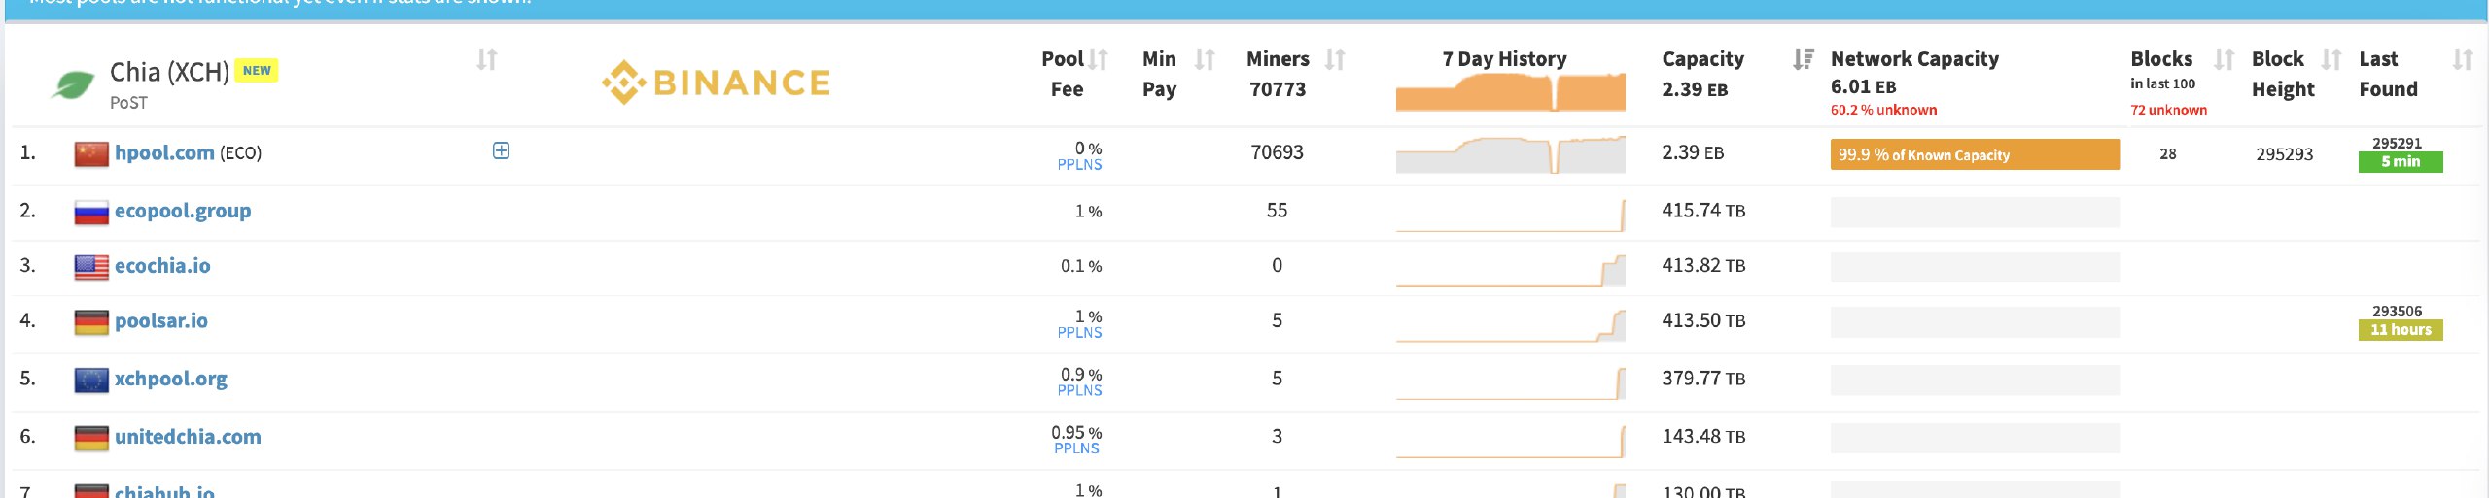The width and height of the screenshot is (2489, 498).
Task: Open ecopool.group pool link
Action: pyautogui.click(x=183, y=211)
